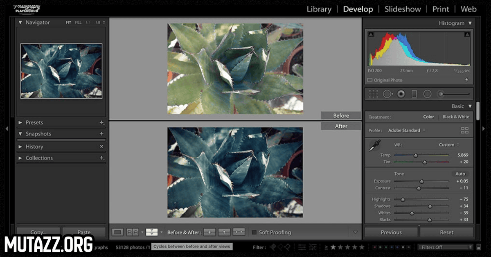Activate the Red Eye Correction tool
491x257 pixels.
[401, 94]
